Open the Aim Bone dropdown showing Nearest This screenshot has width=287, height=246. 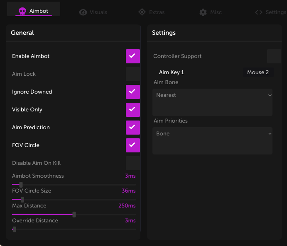(x=212, y=95)
